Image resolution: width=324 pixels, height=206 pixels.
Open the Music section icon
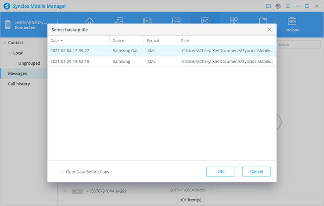[x=118, y=20]
